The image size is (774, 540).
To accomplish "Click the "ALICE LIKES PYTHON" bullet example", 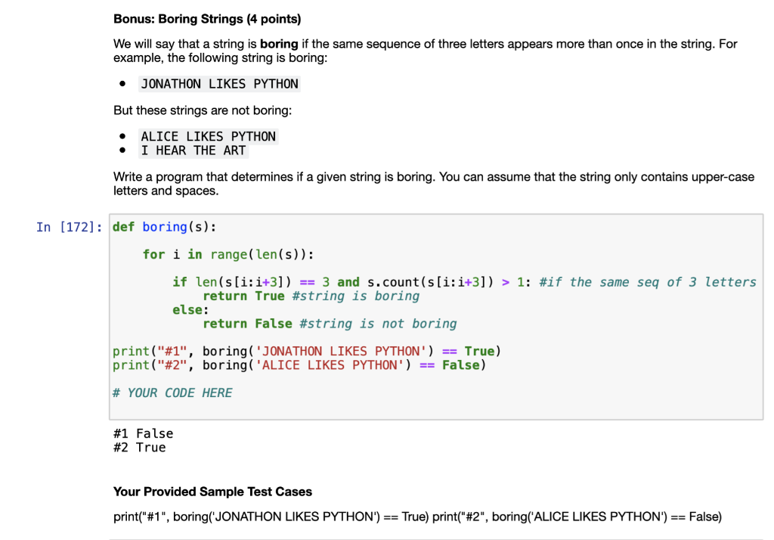I will (x=209, y=136).
